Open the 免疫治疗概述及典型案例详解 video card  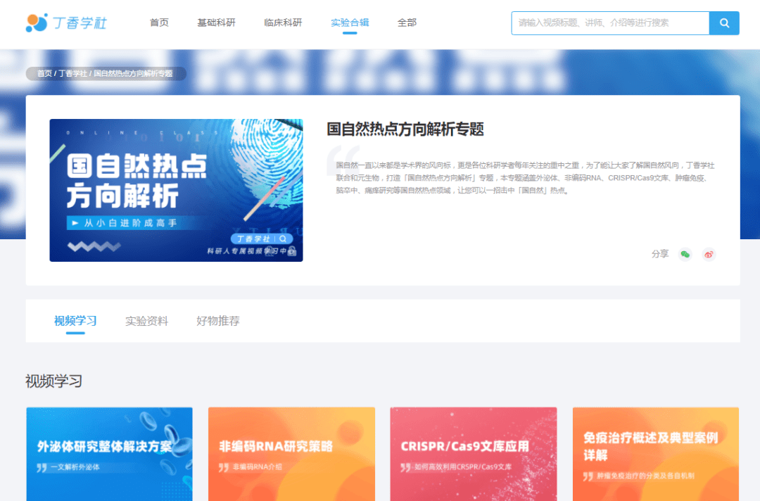655,453
